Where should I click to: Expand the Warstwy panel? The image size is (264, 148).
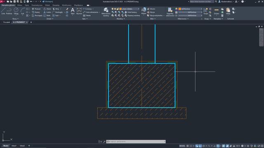point(120,19)
